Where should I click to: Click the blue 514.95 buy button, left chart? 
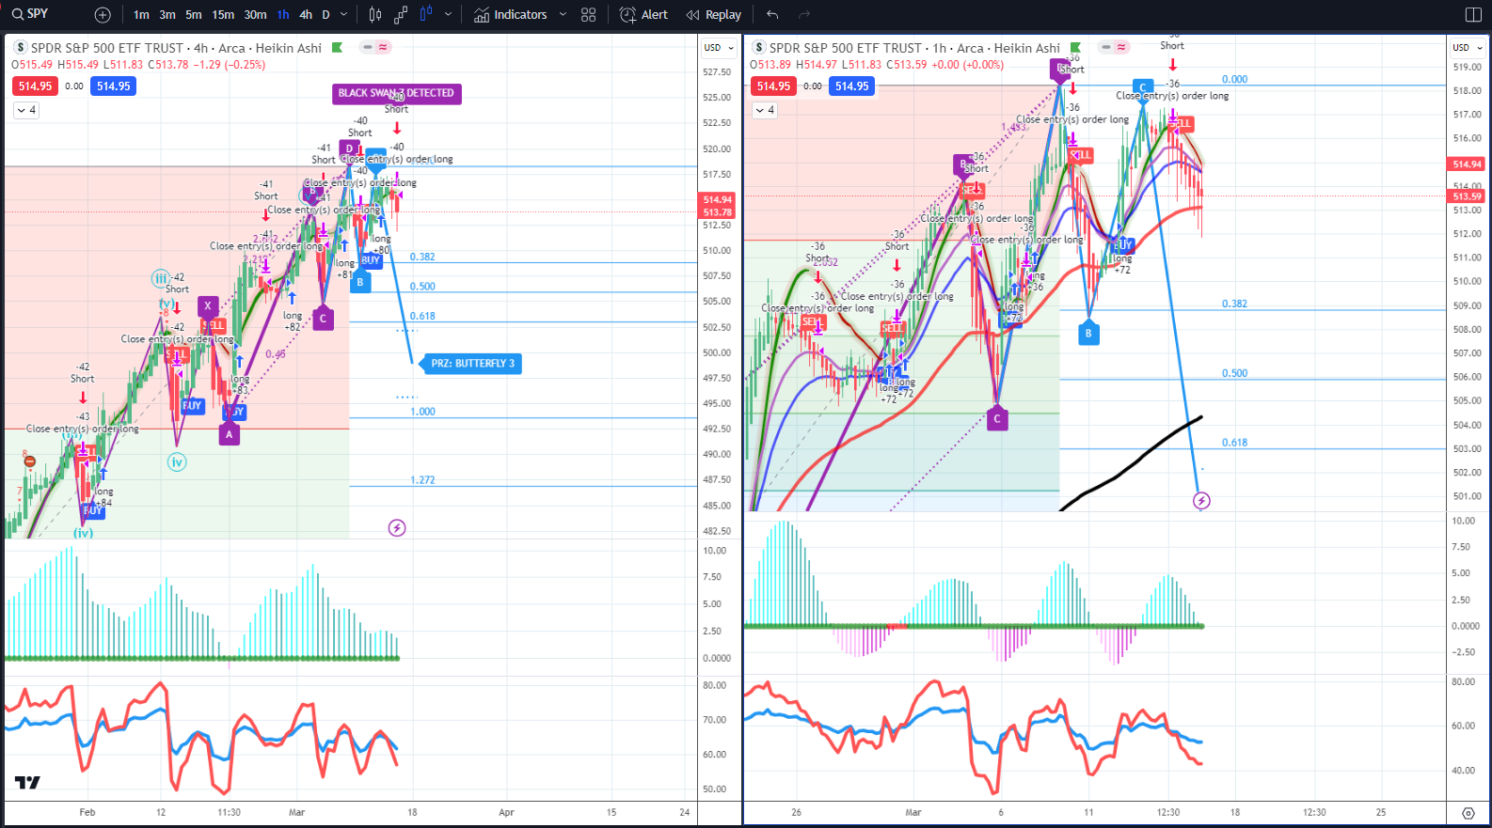click(114, 86)
